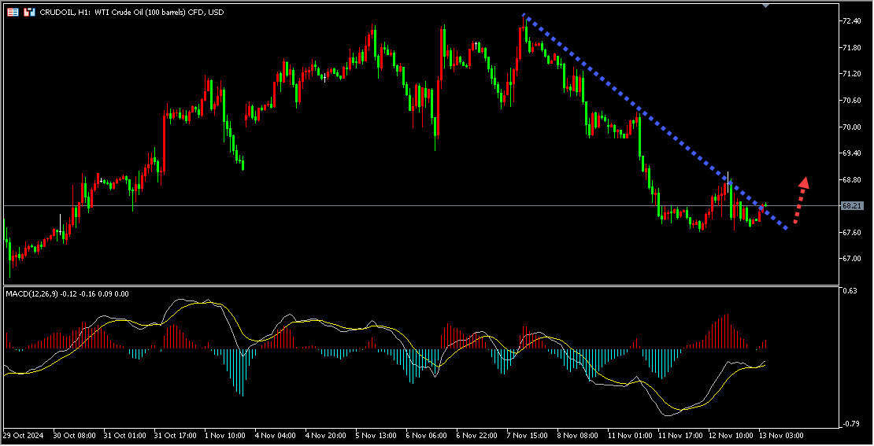
Task: Click the One Click Trading panel icon
Action: (13, 13)
